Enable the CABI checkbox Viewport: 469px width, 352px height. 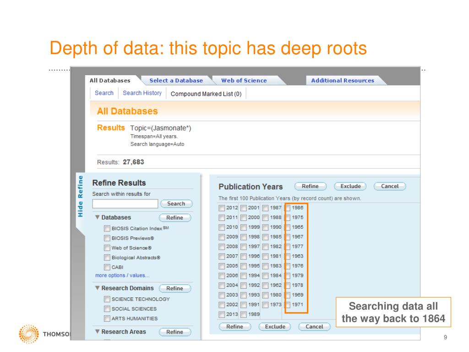point(107,267)
